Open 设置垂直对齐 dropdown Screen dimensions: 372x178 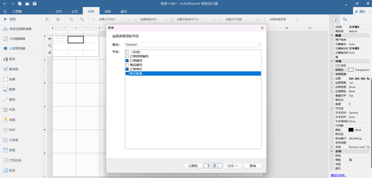click(165, 20)
